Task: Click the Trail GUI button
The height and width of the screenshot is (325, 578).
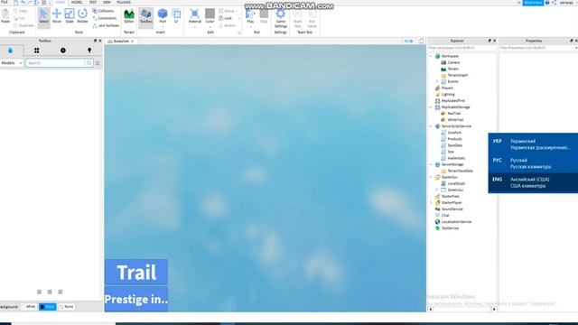Action: (136, 272)
